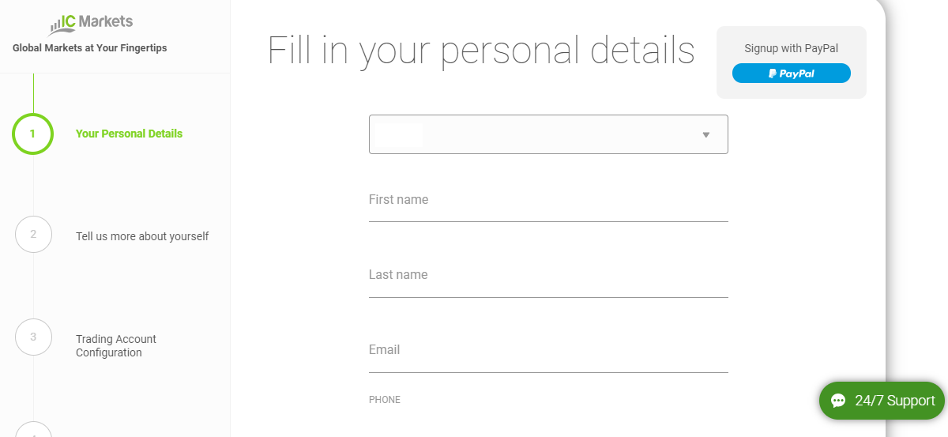
Task: Select the step 2 circle indicator
Action: [x=33, y=234]
